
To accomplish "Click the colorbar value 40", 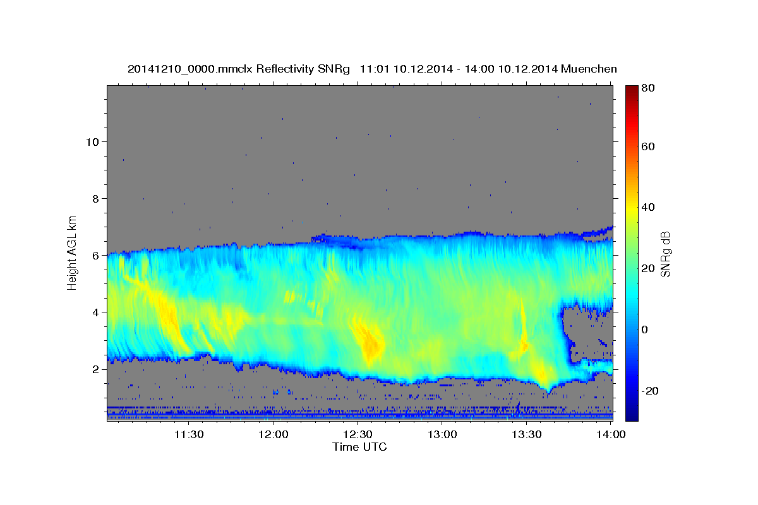I will pos(647,207).
